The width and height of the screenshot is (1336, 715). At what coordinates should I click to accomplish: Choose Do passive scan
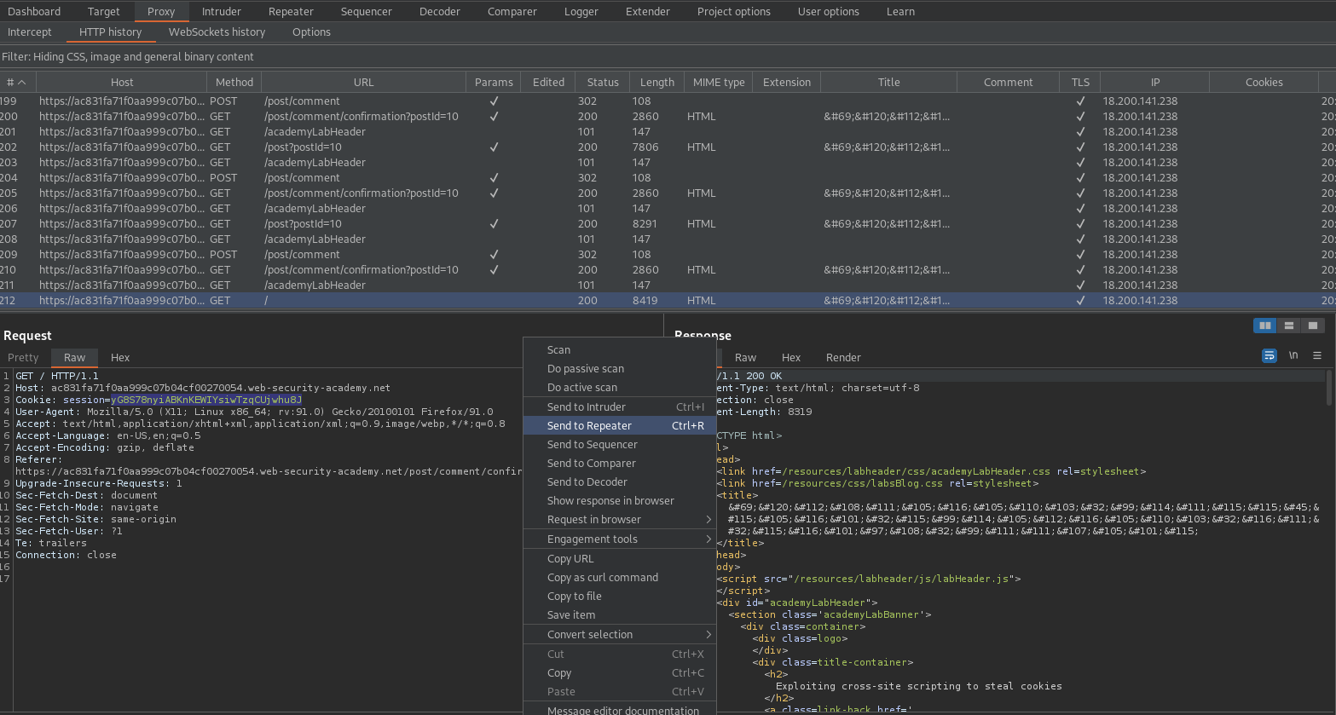click(x=620, y=369)
